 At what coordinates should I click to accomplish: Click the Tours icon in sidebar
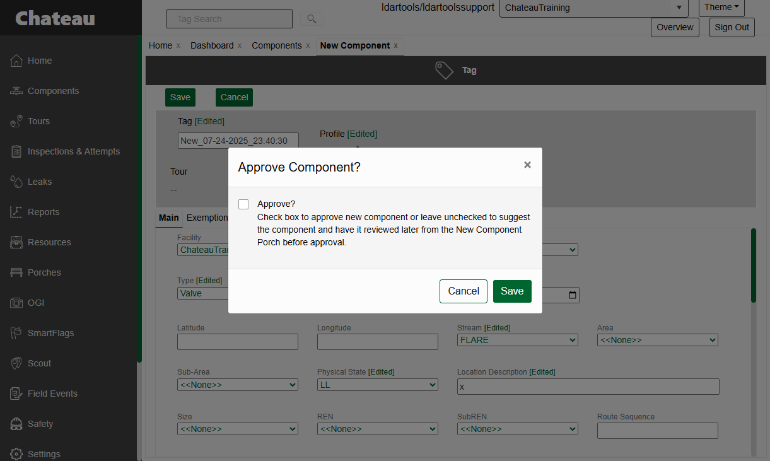(x=16, y=121)
